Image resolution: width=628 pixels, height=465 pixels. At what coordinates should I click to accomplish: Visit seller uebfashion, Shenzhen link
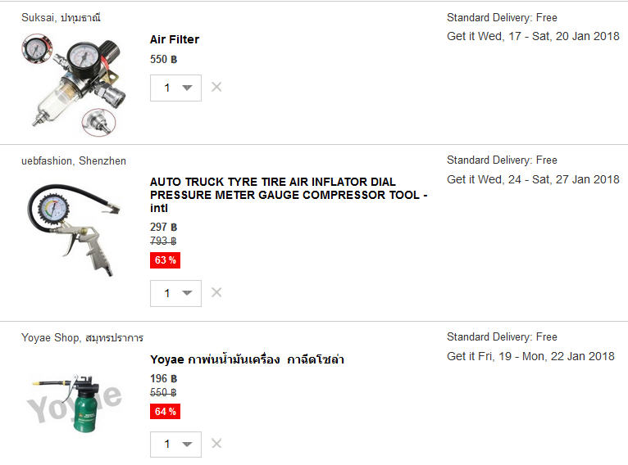click(x=74, y=160)
